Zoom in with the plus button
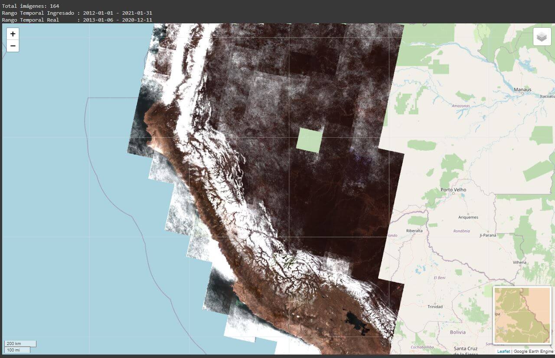Viewport: 555px width, 358px height. coord(13,34)
